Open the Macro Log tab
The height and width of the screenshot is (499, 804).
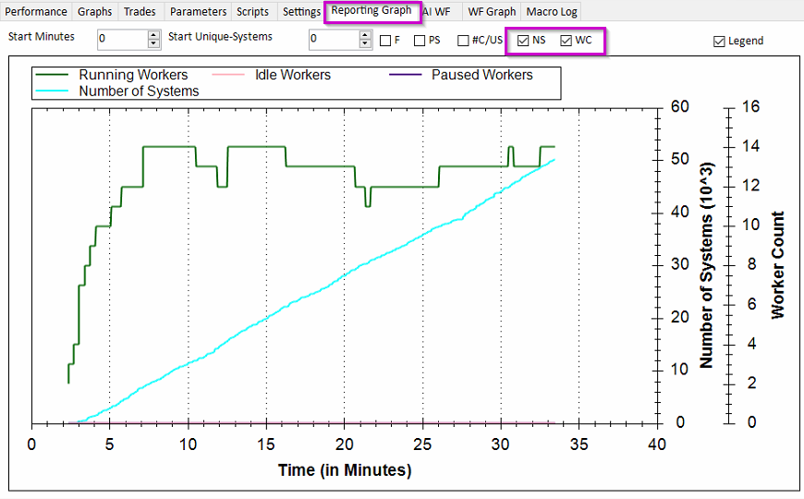click(551, 12)
